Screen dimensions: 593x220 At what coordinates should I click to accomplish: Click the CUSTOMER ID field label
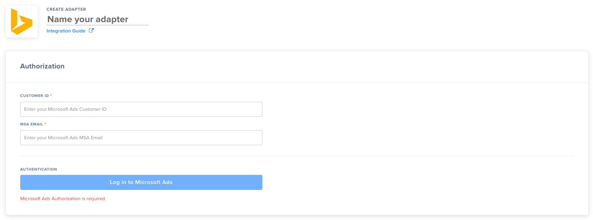(35, 96)
